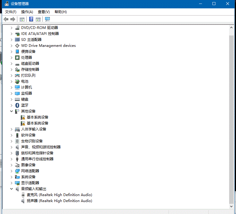The image size is (236, 214).
Task: Click the vertical scrollbar thumb
Action: coord(231,119)
